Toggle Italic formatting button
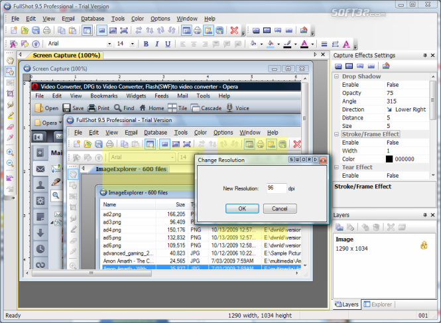This screenshot has width=441, height=323. click(x=157, y=44)
